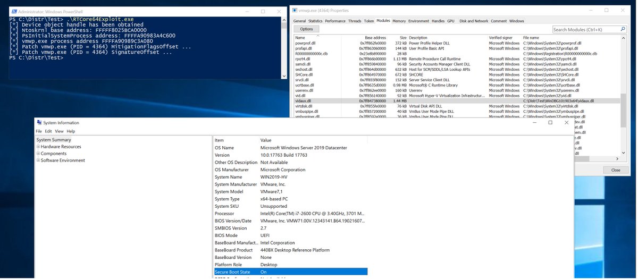Viewport: 638px width, 279px height.
Task: Open File menu in System Information
Action: coord(39,131)
